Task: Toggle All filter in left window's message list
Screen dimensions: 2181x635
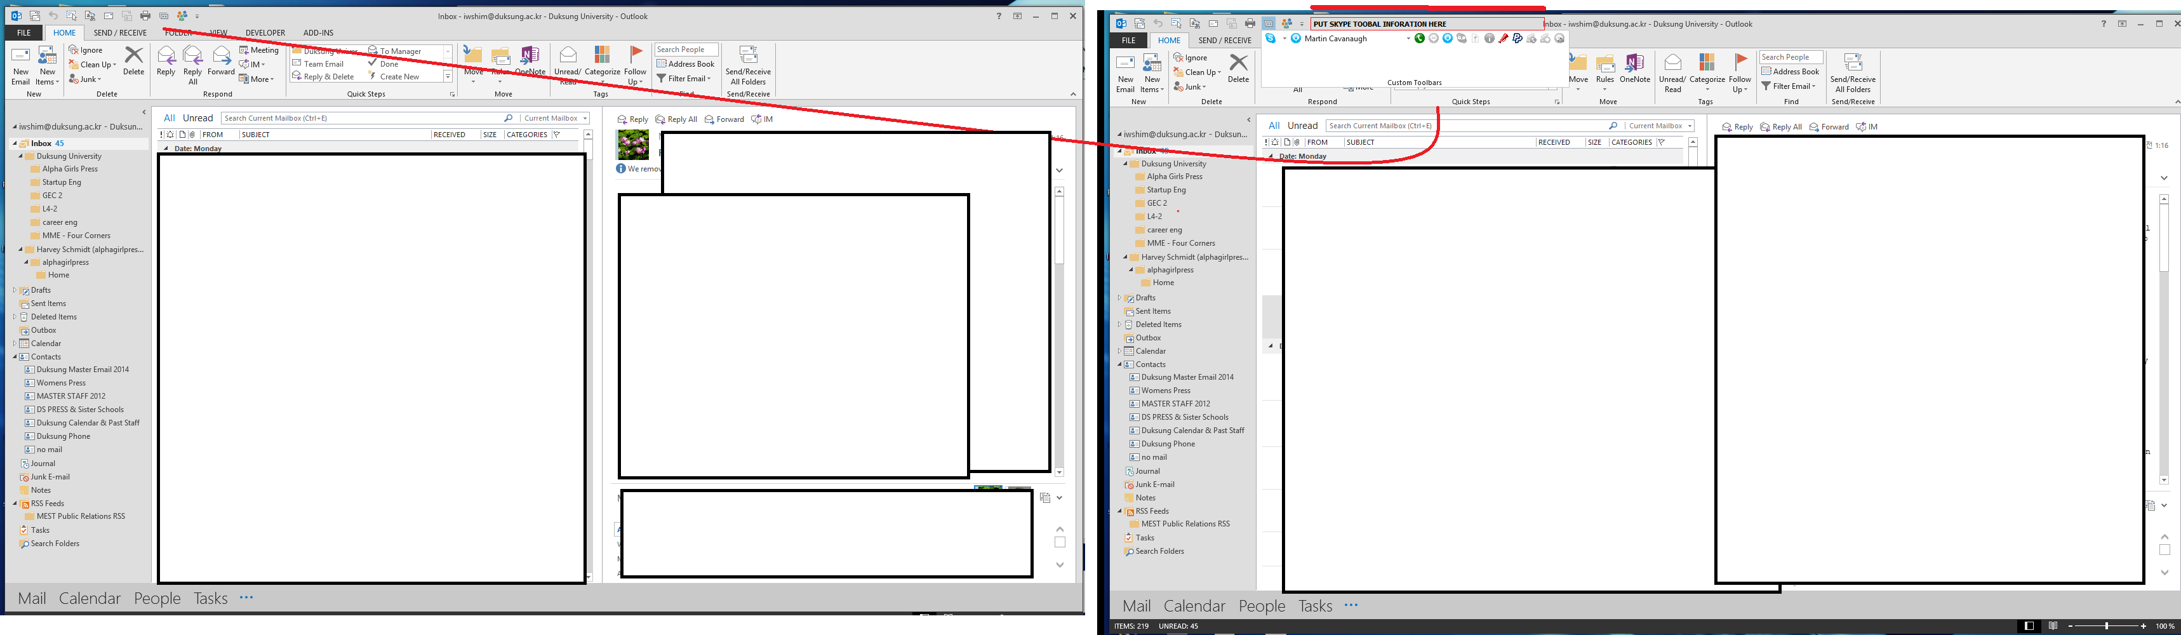Action: coord(170,119)
